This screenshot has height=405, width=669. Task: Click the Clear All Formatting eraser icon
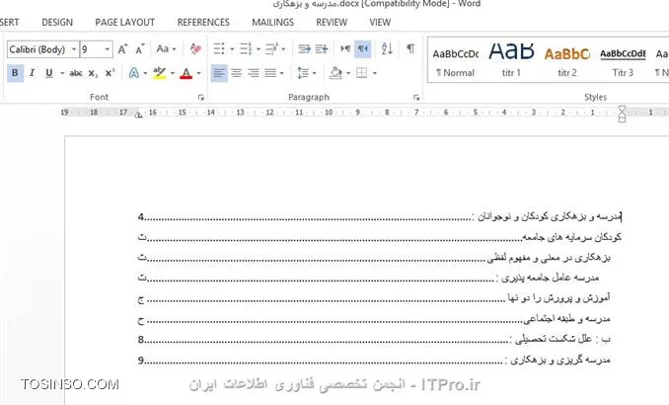195,49
